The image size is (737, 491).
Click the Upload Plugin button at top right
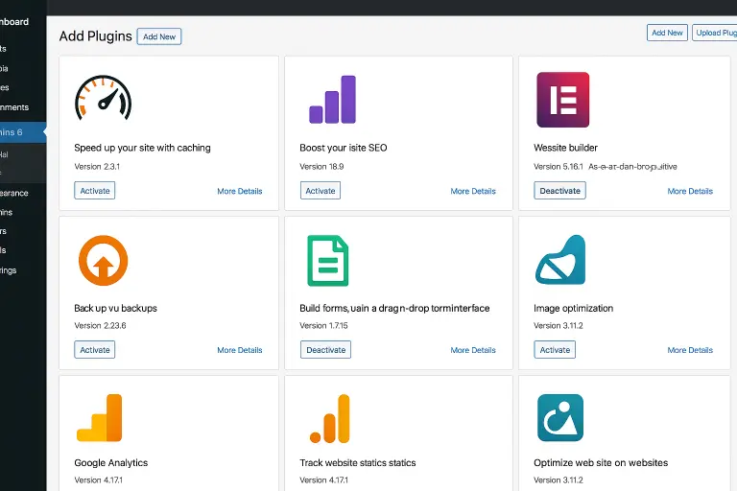click(716, 33)
